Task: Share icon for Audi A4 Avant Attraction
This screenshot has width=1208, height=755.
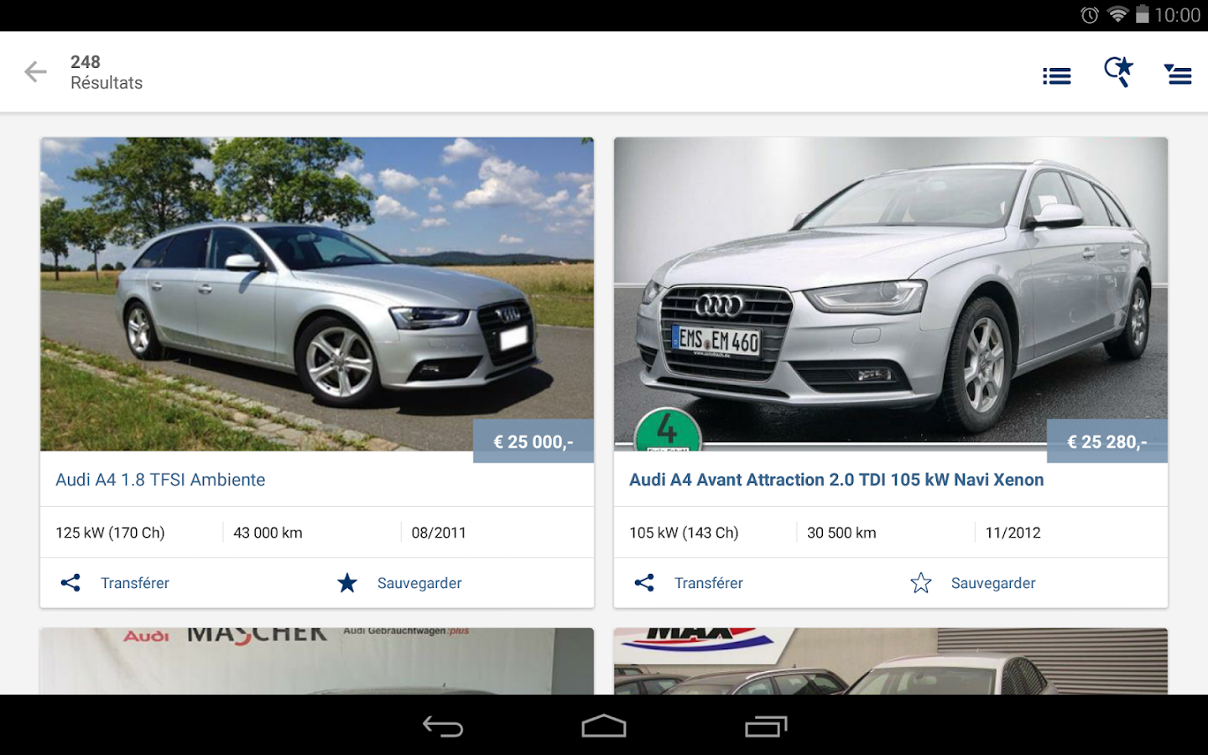Action: point(644,583)
